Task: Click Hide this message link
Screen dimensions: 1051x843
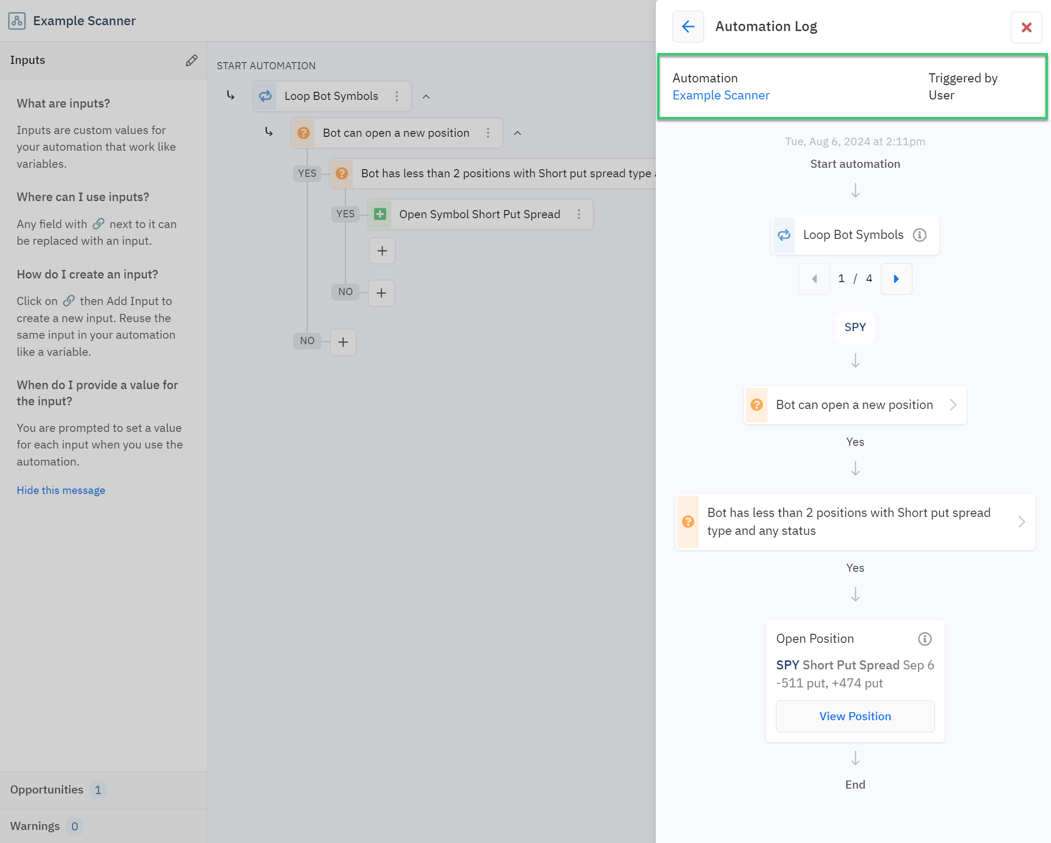Action: click(61, 490)
